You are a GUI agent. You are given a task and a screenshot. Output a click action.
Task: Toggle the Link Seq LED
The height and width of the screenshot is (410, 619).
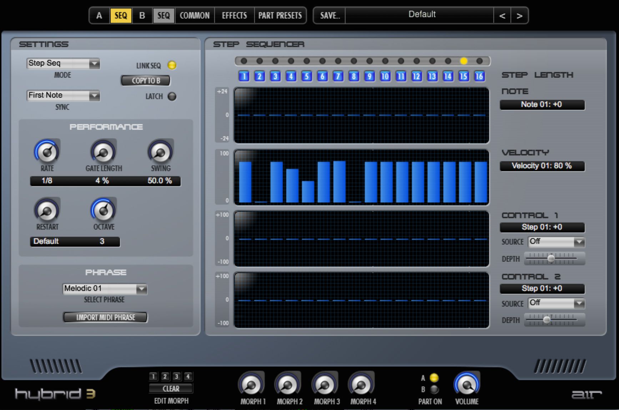tap(172, 65)
